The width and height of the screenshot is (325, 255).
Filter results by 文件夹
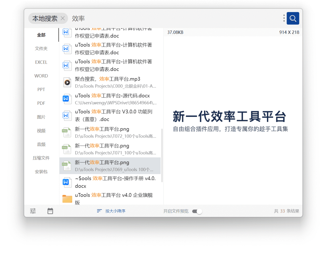[41, 49]
